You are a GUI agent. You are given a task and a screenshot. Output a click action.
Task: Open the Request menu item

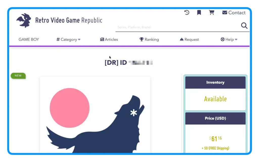click(x=189, y=39)
